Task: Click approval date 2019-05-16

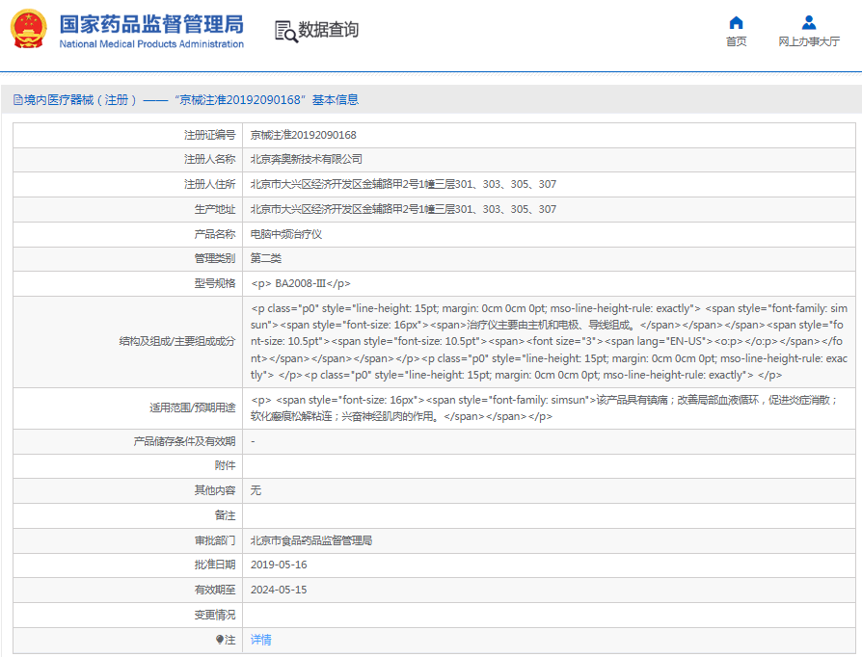Action: point(279,565)
